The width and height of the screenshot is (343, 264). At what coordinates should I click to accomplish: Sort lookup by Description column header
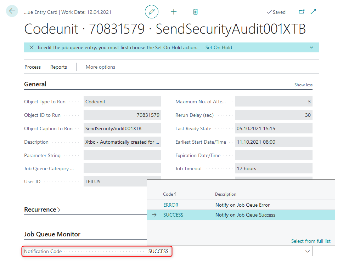pyautogui.click(x=225, y=194)
